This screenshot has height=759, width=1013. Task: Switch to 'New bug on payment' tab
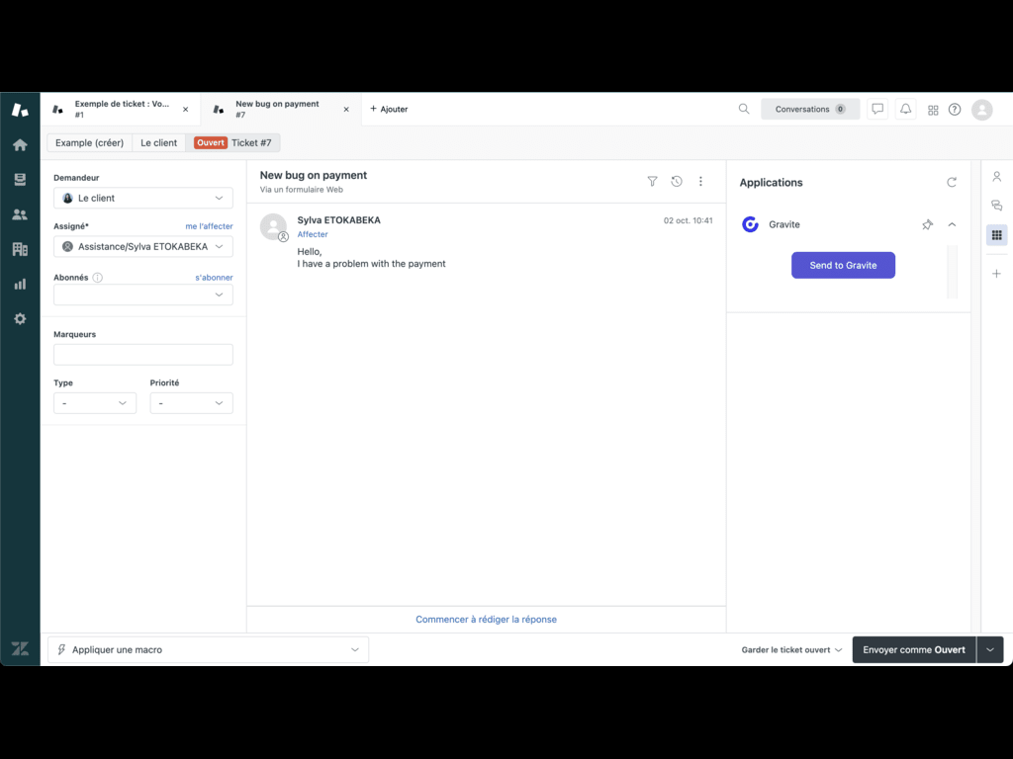(x=277, y=109)
